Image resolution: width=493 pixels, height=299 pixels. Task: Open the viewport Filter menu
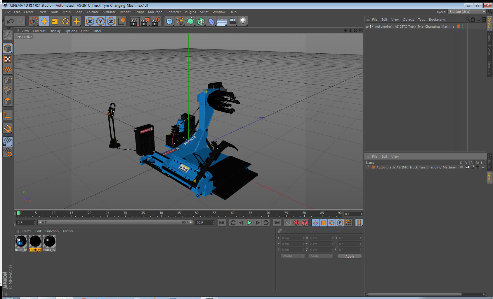point(85,31)
